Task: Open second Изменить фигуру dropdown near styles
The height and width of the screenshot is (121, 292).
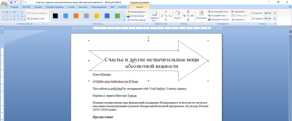Action: 138,20
